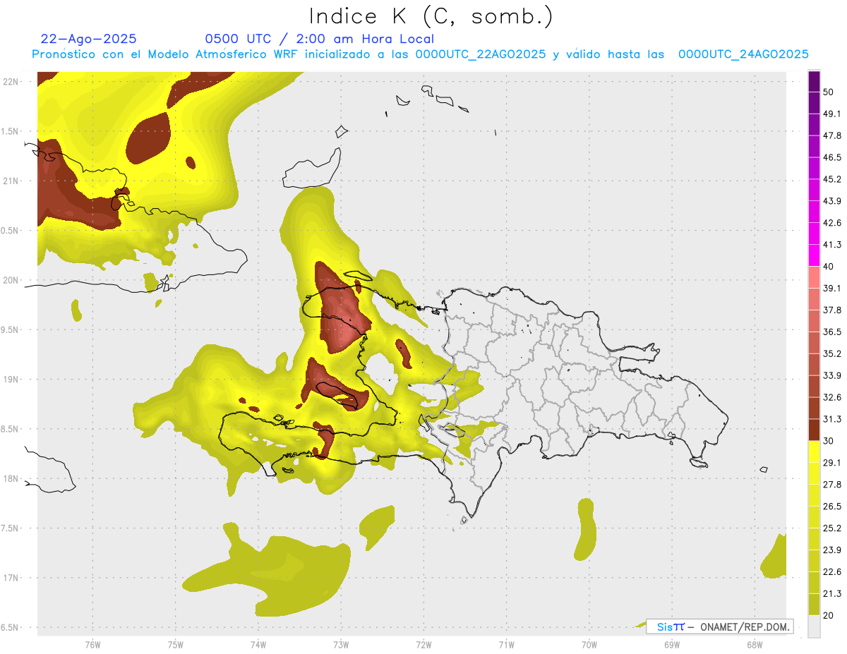
Task: Click the latitude label '20N'
Action: [x=11, y=280]
